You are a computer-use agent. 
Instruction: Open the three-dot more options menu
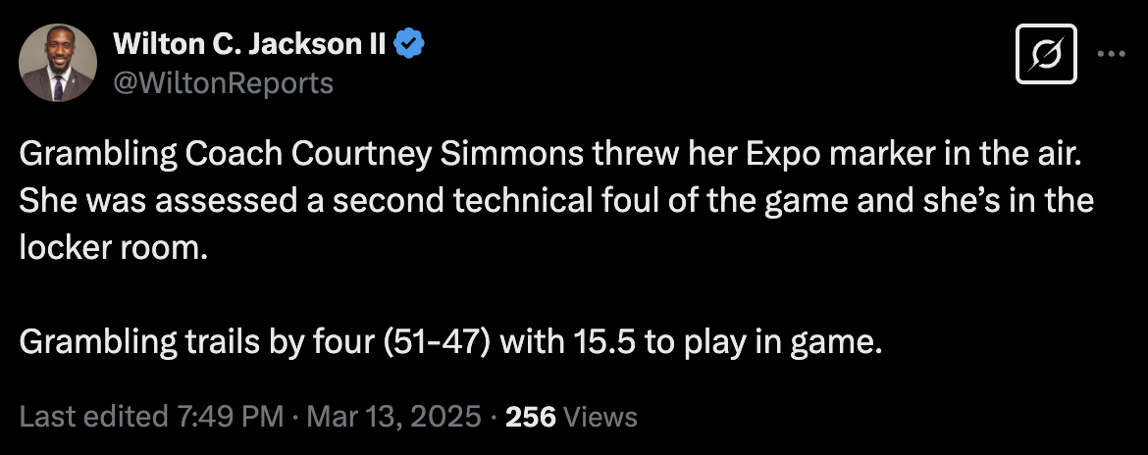(x=1111, y=55)
